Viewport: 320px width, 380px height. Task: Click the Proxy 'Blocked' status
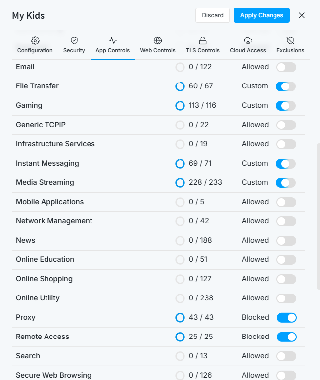click(255, 317)
